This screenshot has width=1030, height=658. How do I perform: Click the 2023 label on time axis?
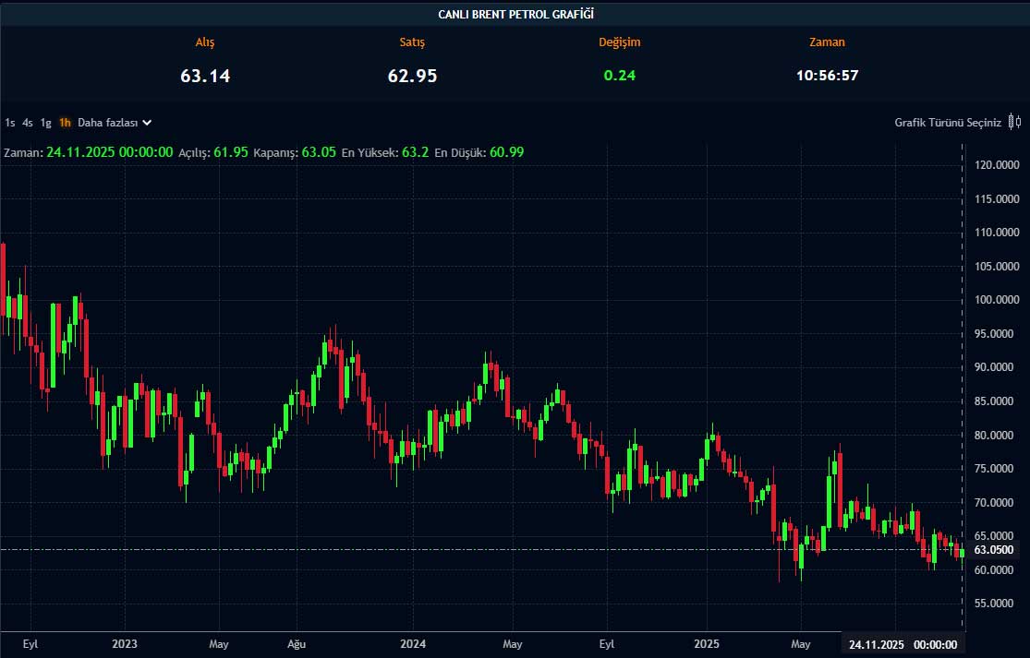[123, 644]
